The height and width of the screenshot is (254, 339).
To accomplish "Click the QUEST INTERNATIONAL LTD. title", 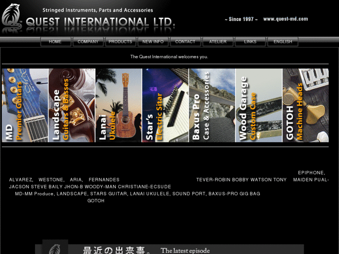I will (101, 22).
